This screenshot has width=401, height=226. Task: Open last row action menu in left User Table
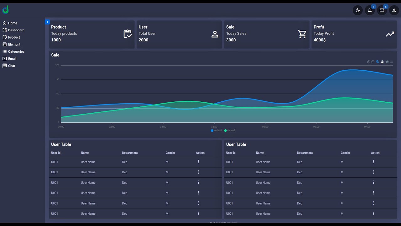198,213
